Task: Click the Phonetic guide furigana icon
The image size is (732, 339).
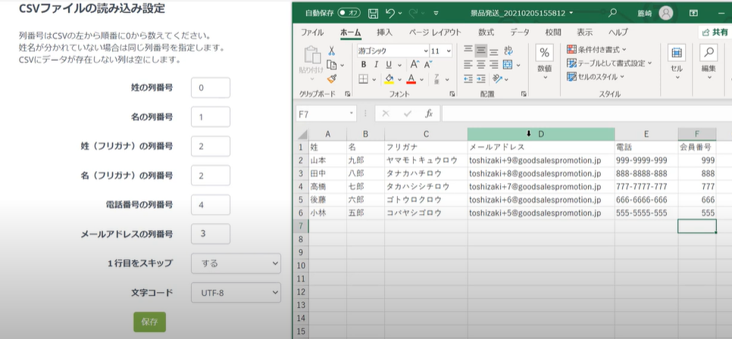Action: tap(436, 79)
